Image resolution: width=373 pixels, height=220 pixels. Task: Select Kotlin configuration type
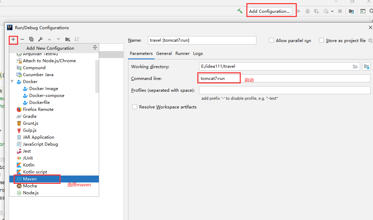point(54,165)
